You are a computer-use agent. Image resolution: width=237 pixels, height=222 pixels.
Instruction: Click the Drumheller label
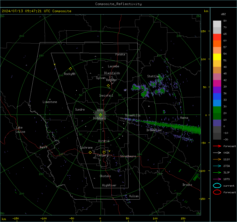pyautogui.click(x=154, y=130)
